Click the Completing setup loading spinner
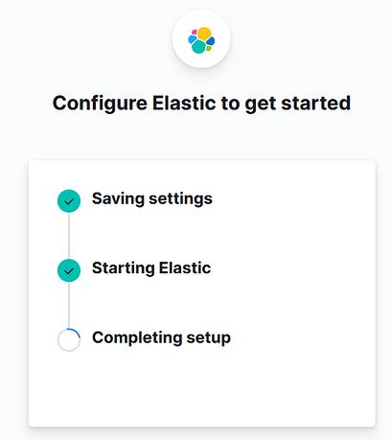The width and height of the screenshot is (391, 440). pos(69,340)
